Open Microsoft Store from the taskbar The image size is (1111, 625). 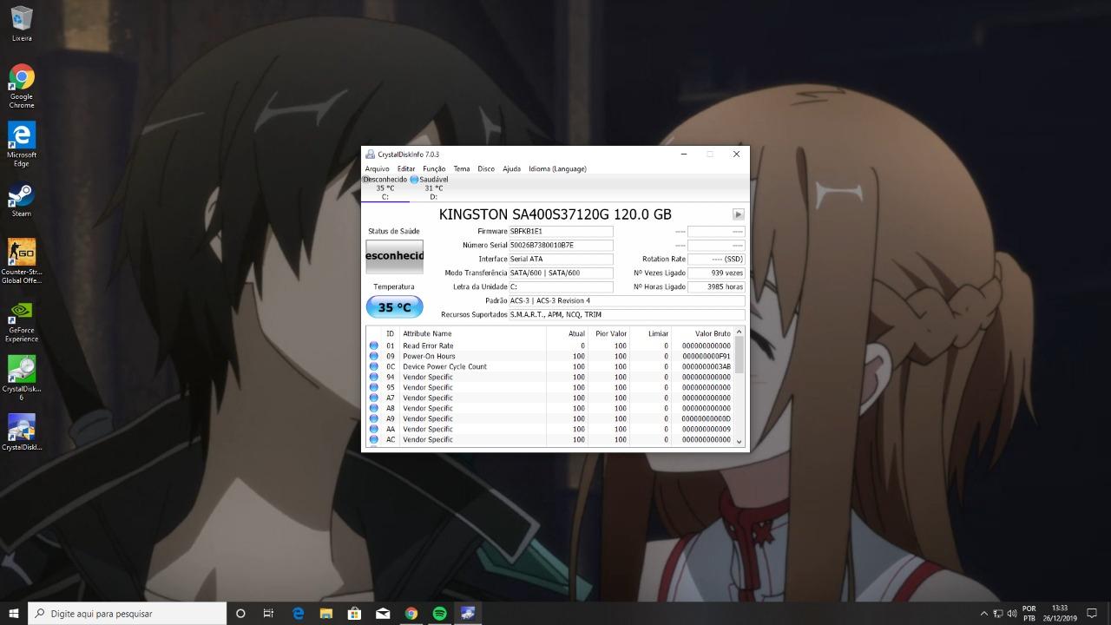(354, 613)
